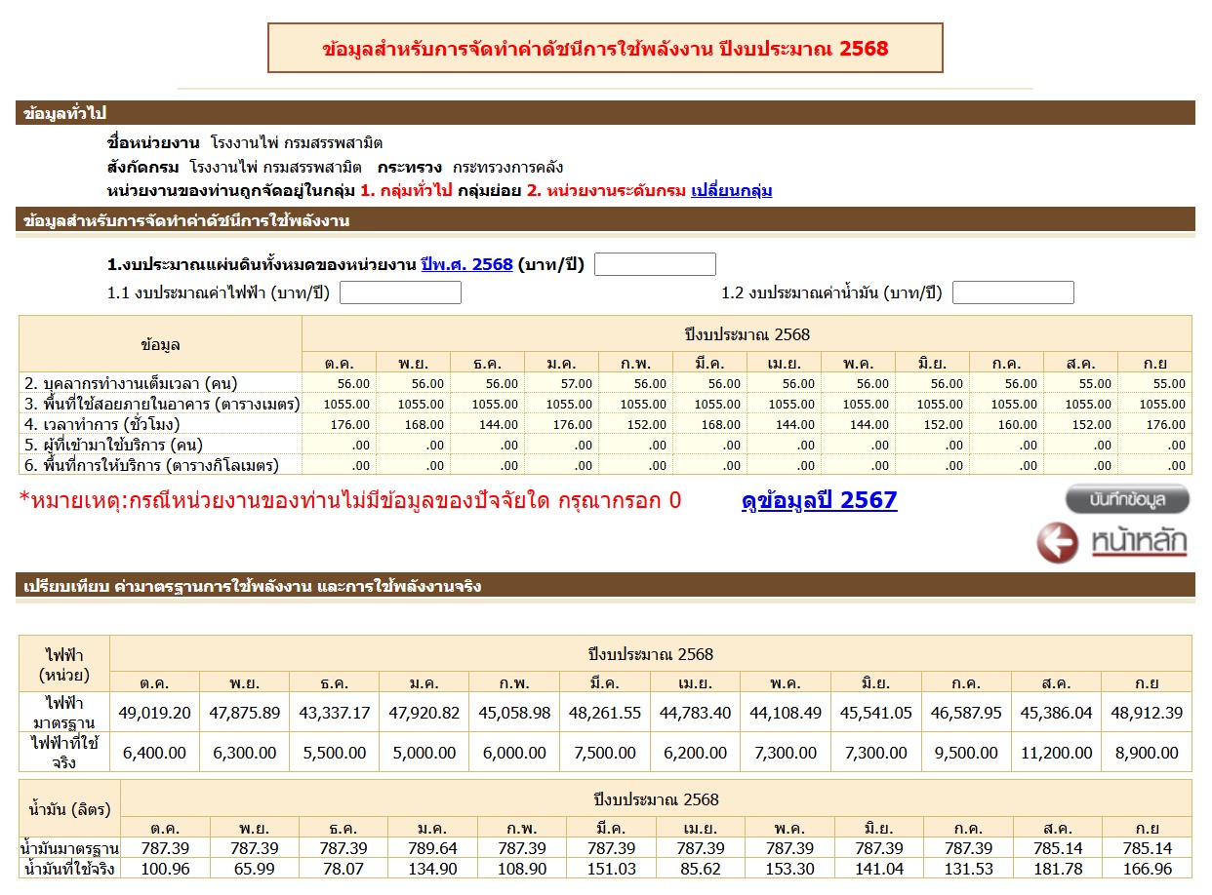Edit the บุคลากร value for ส.ค.
This screenshot has height=895, width=1212.
pos(1080,383)
